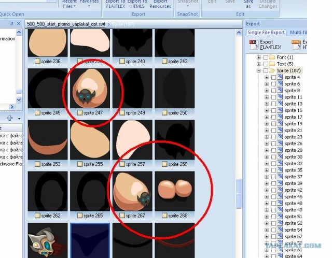
Task: Click Discard Changes ribbon button
Action: [268, 4]
